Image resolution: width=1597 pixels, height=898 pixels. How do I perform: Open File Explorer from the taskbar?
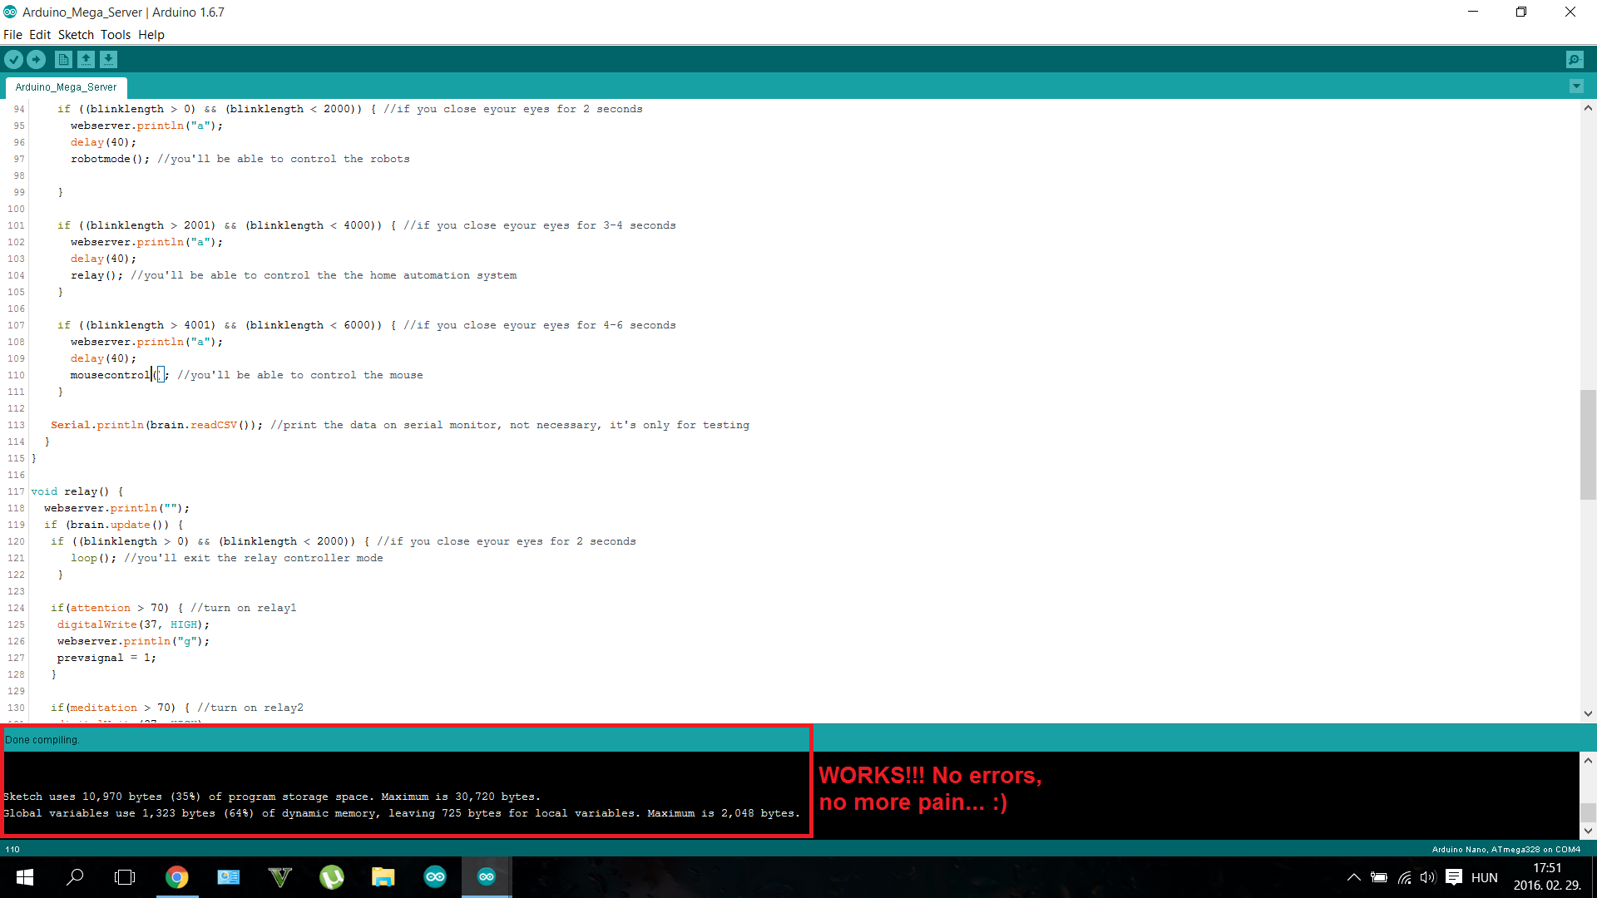click(383, 877)
